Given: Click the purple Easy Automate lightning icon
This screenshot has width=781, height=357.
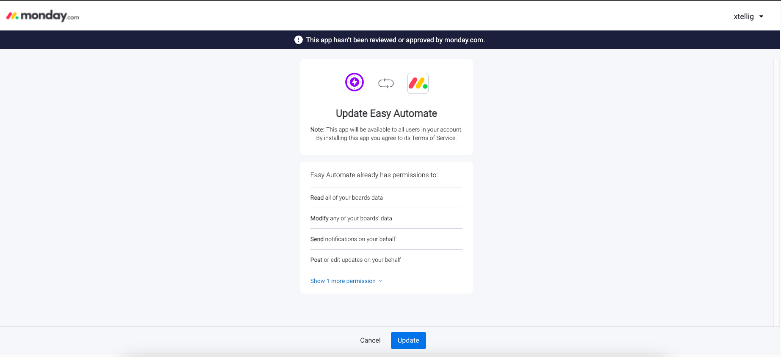Looking at the screenshot, I should tap(354, 82).
